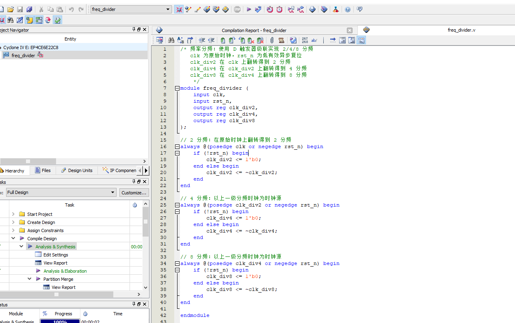
Task: Pin the Tasks panel
Action: [134, 181]
